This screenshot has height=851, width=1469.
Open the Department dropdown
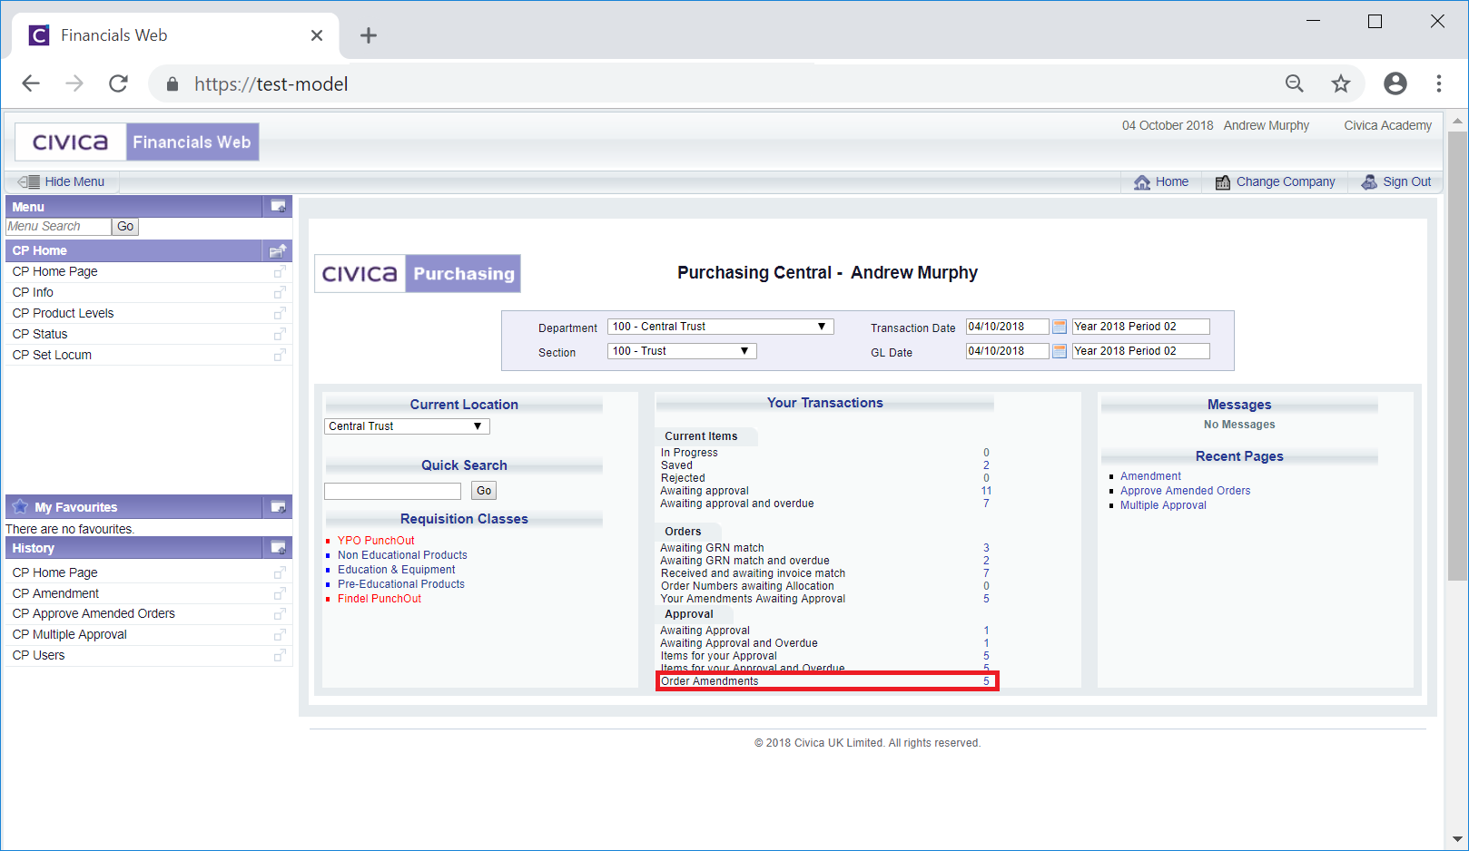tap(721, 327)
